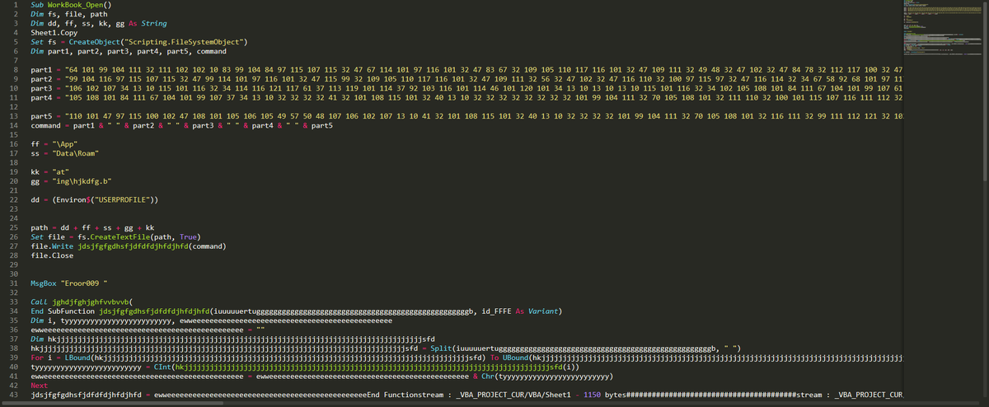
Task: Click the ss = "Data\Roam" assignment
Action: coord(65,153)
